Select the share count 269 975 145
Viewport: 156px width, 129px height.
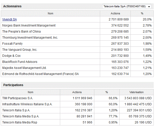[x=120, y=38]
